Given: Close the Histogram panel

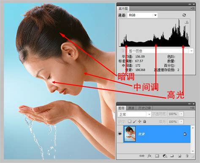Looking at the screenshot, I should (x=194, y=4).
